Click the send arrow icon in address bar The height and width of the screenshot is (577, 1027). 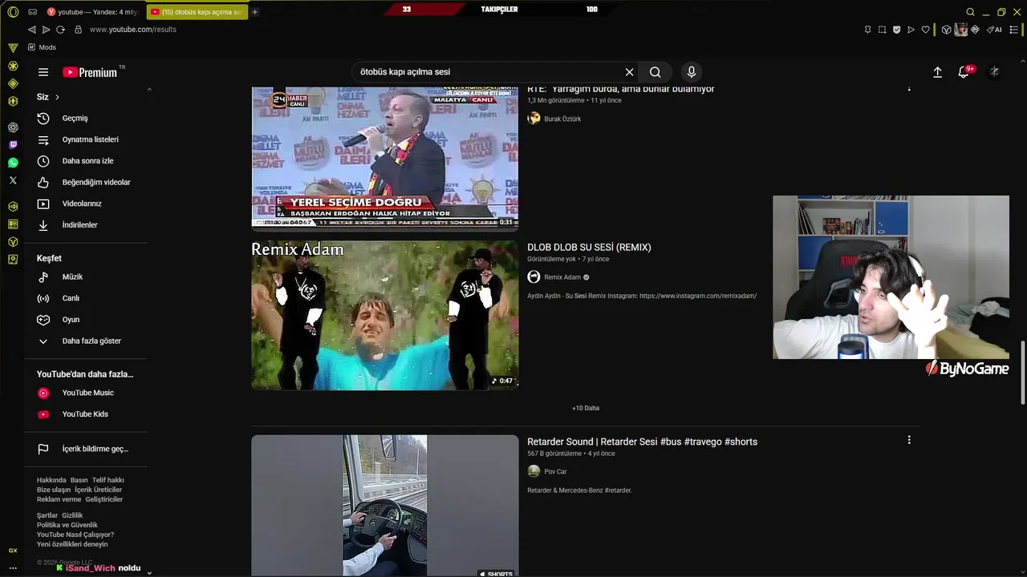coord(911,30)
